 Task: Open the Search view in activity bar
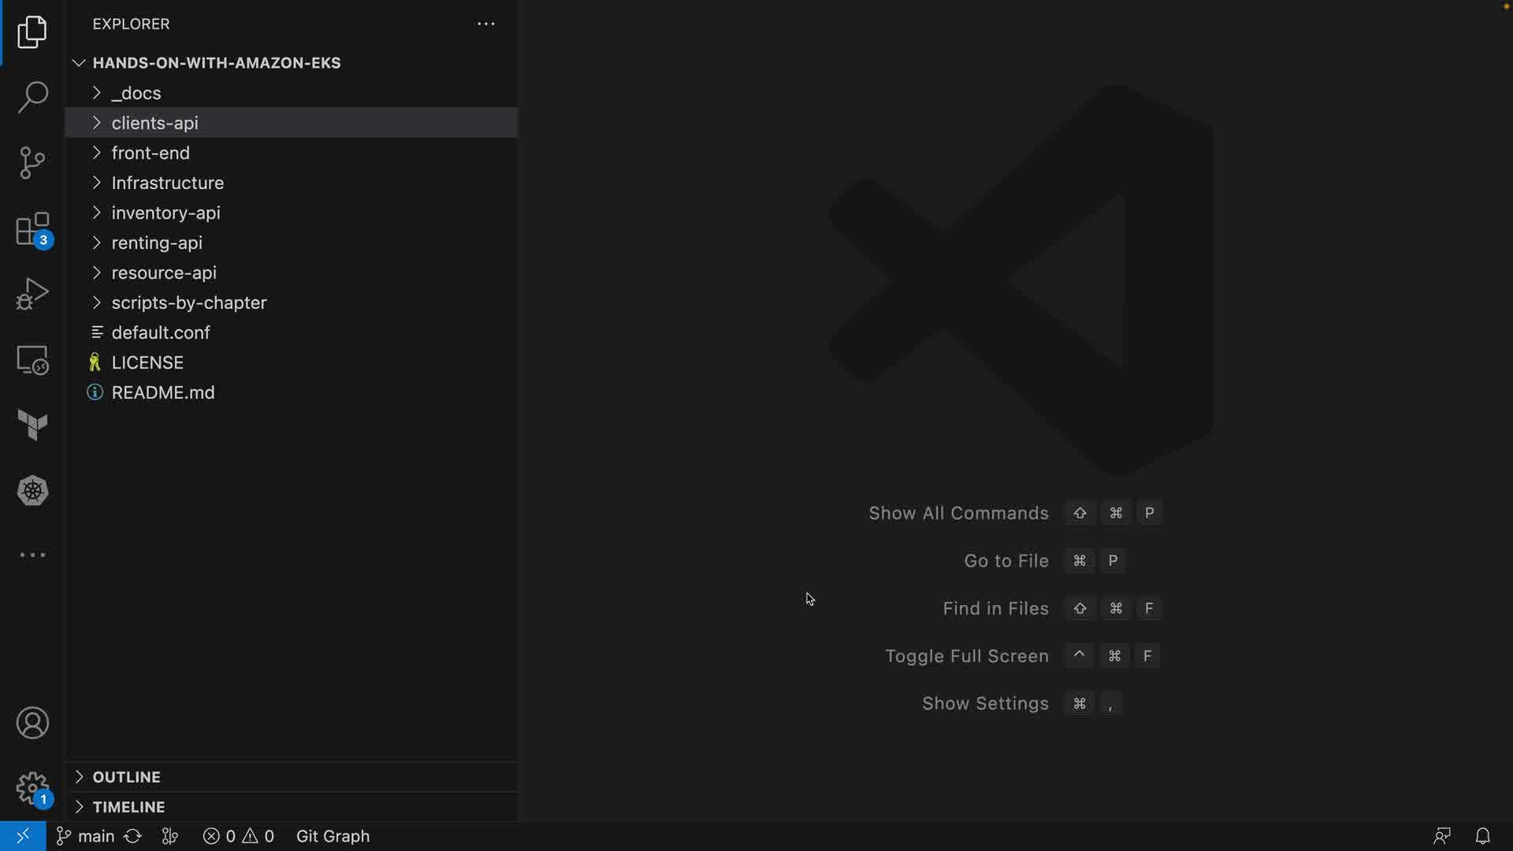tap(32, 98)
